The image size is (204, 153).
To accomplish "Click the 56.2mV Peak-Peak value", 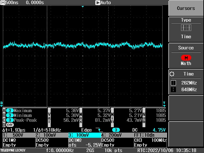I will [71, 120].
